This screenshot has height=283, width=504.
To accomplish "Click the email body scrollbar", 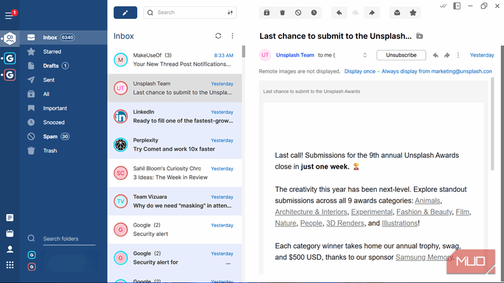I will [x=492, y=123].
